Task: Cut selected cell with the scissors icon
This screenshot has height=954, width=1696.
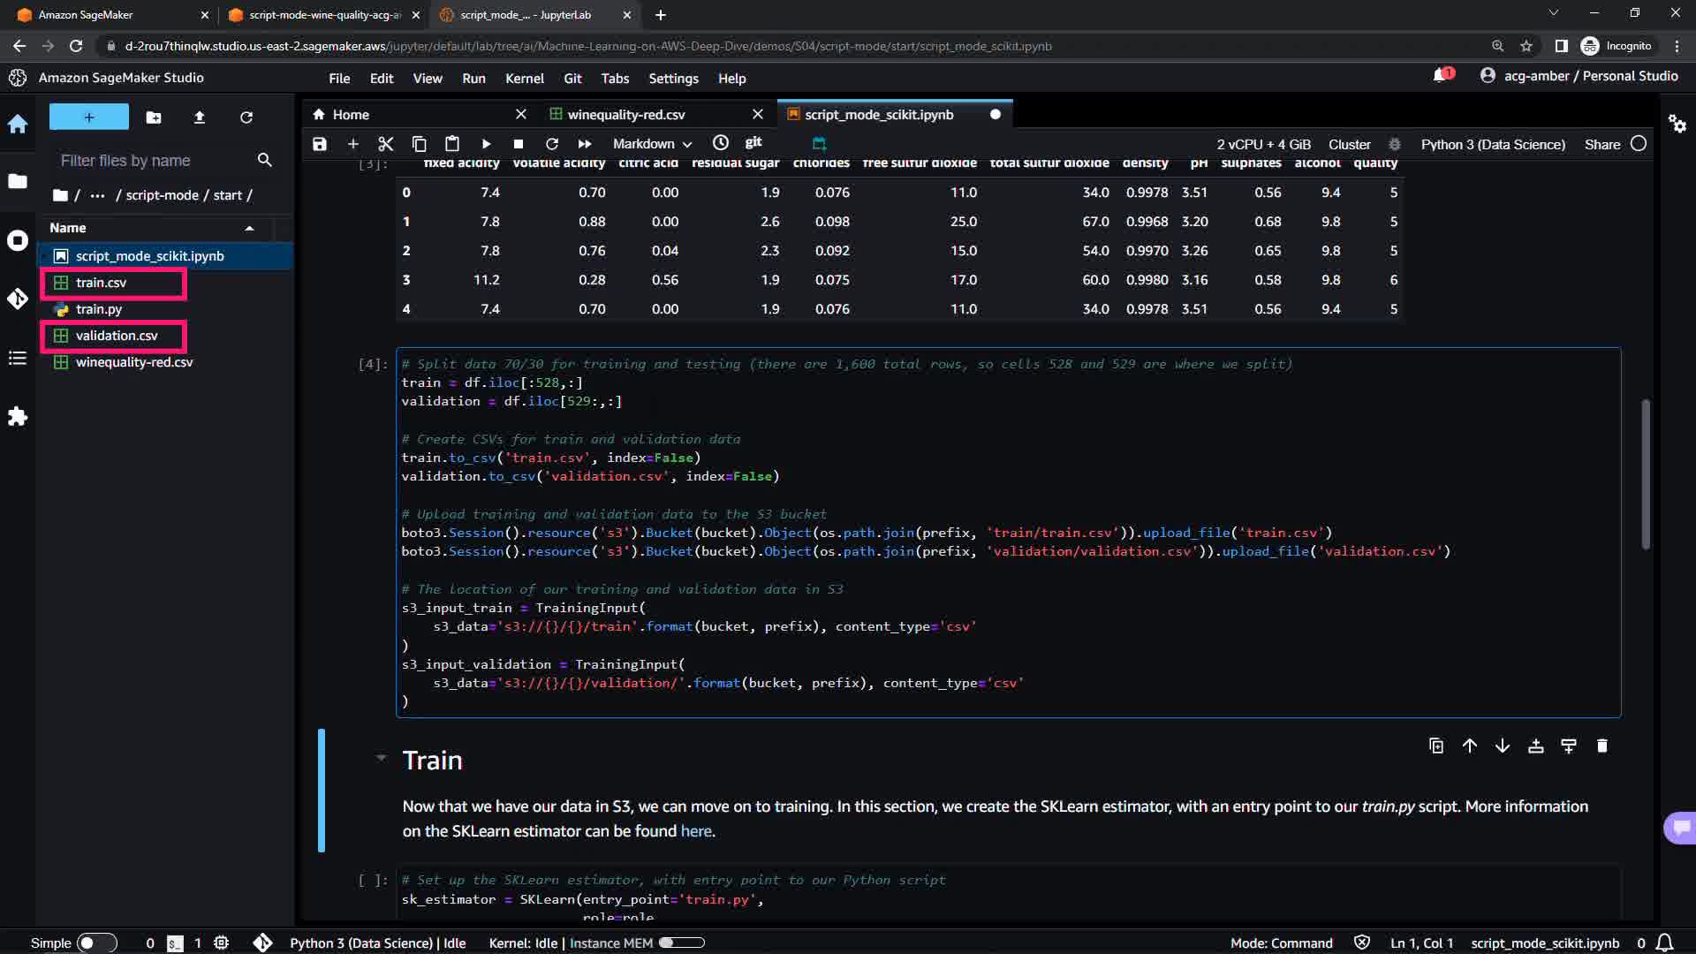Action: coord(385,144)
